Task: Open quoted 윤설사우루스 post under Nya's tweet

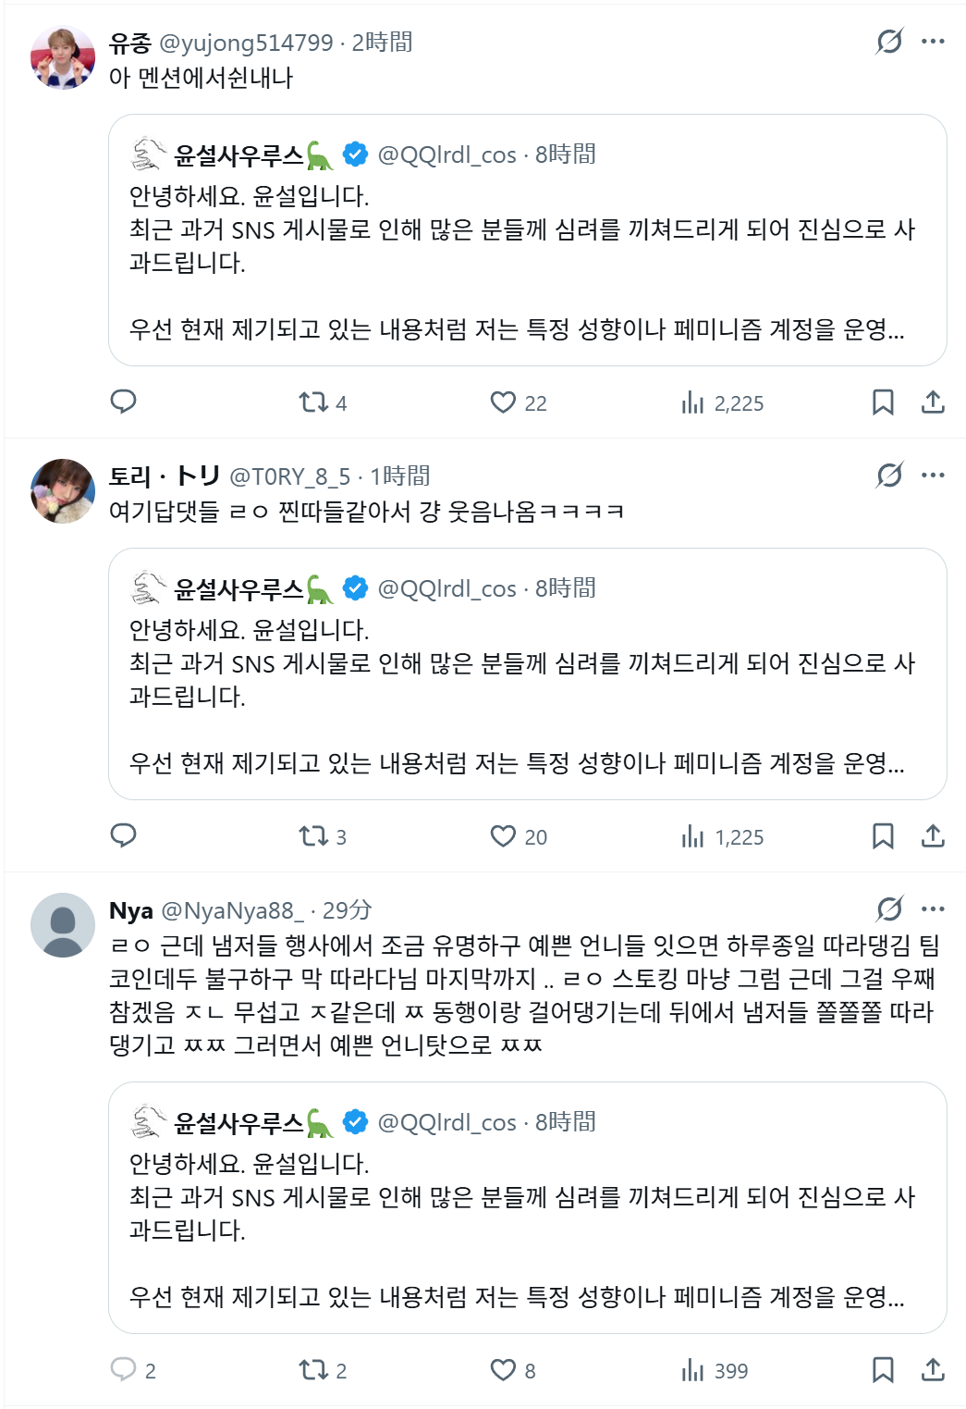Action: (x=528, y=1207)
